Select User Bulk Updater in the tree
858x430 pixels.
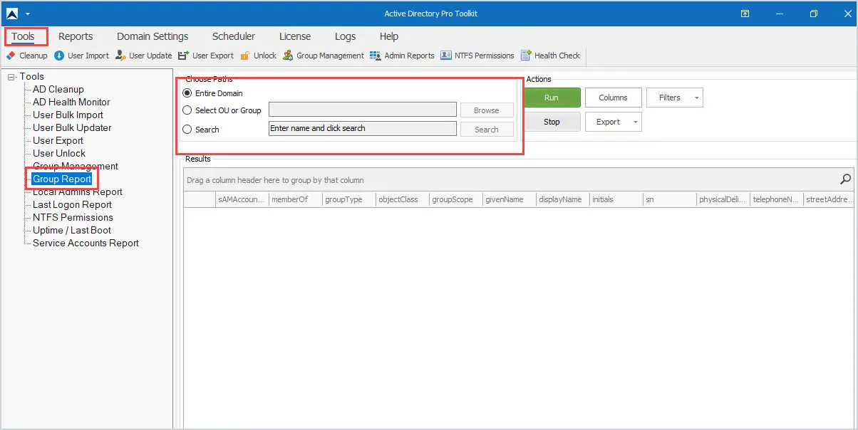(x=72, y=128)
